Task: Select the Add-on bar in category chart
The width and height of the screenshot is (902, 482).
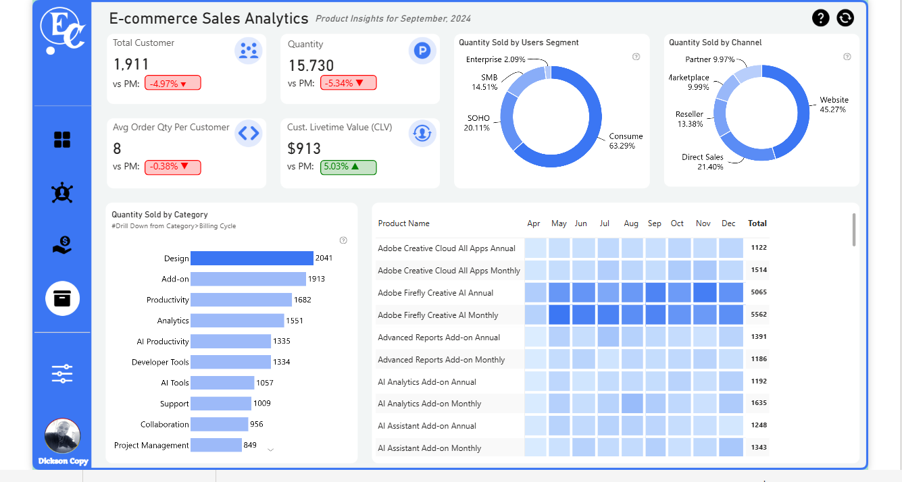Action: pos(248,279)
